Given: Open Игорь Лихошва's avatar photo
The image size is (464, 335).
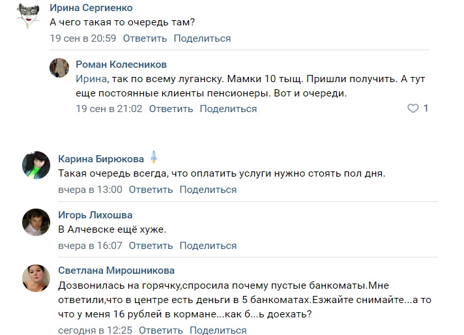Looking at the screenshot, I should tap(37, 222).
